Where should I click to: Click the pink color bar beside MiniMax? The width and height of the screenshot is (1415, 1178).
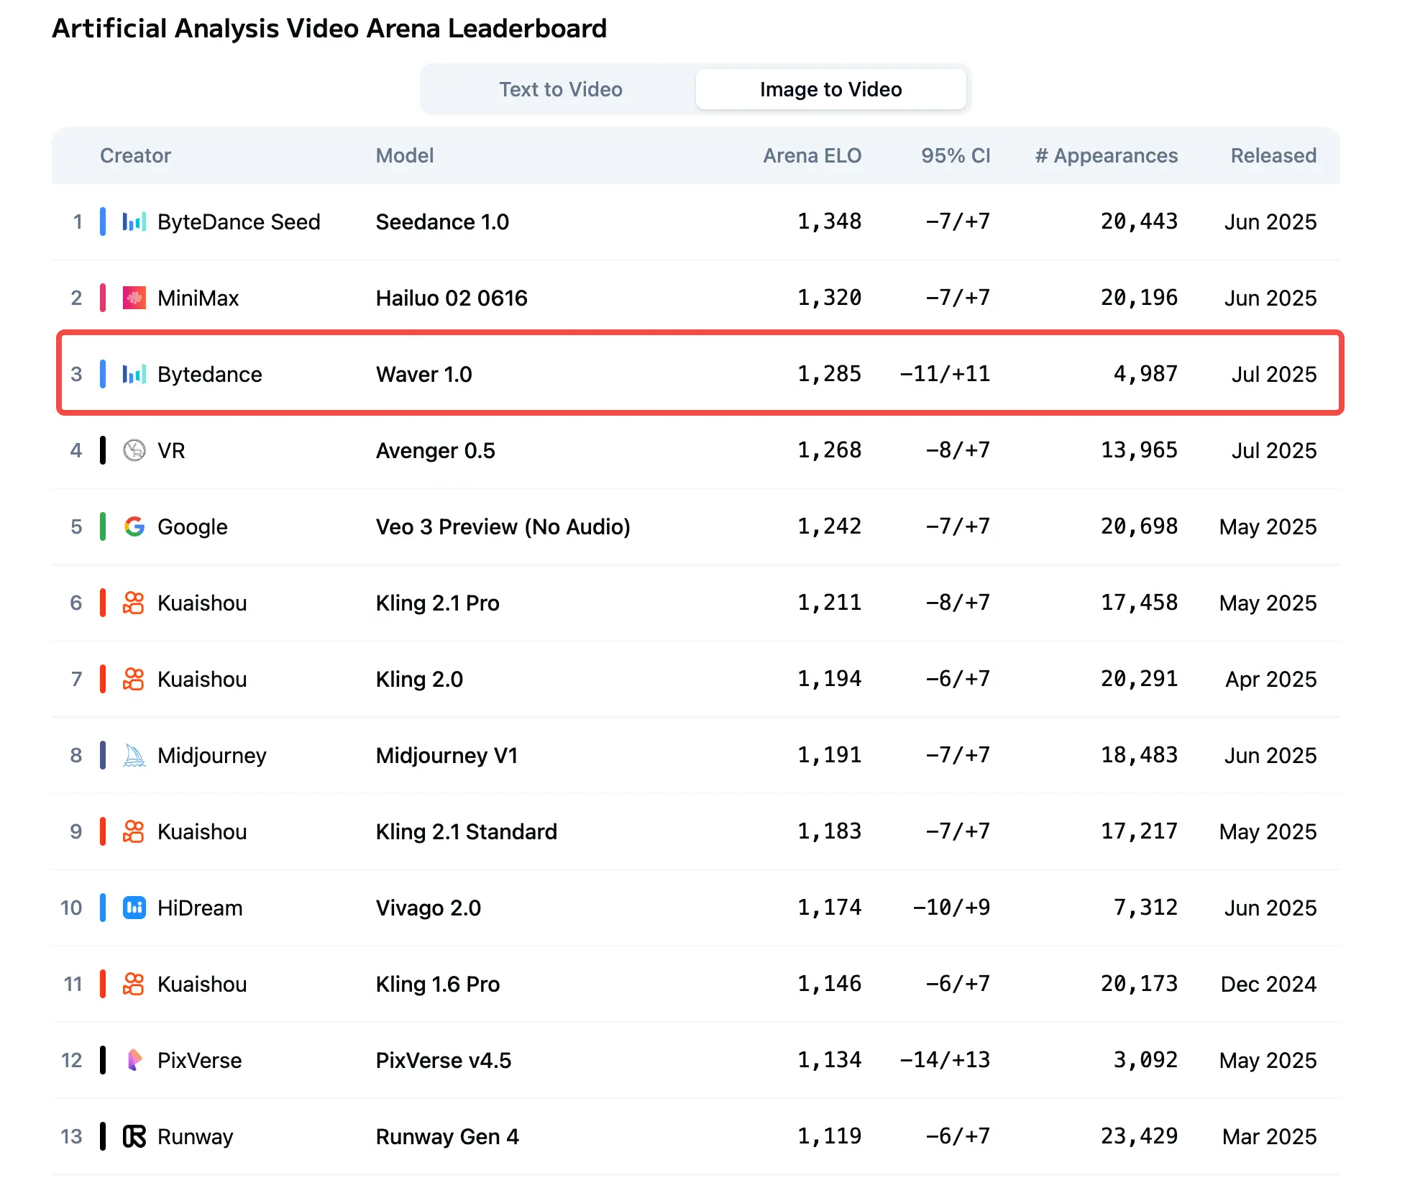103,298
